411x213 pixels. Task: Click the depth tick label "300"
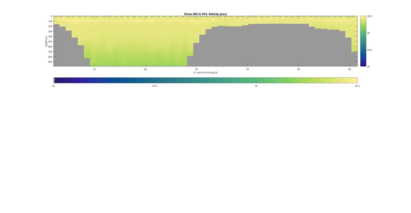coord(50,32)
